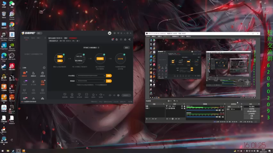The image size is (273, 153).
Task: Reveal the hidden stream key with its eye icon
Action: pos(104,81)
